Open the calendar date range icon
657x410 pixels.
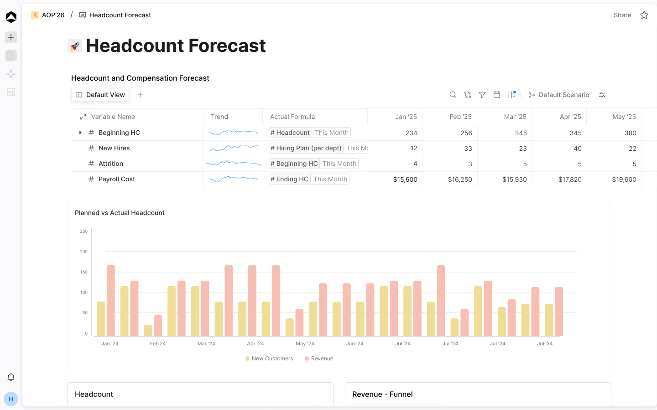click(x=497, y=95)
